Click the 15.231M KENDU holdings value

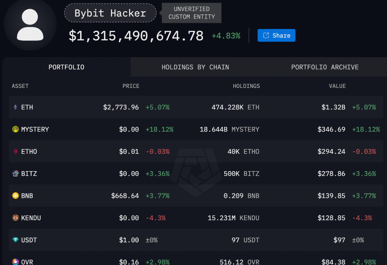point(233,218)
